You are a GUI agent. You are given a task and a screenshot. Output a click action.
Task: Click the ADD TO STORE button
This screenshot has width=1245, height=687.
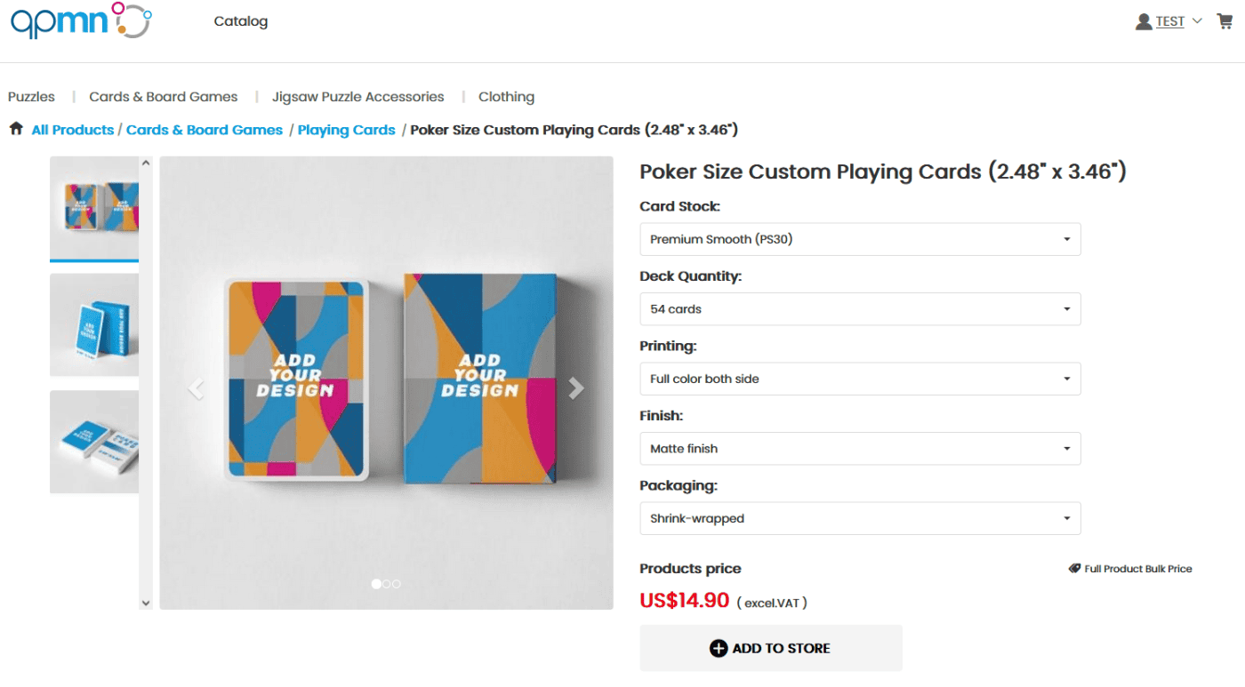(x=770, y=648)
